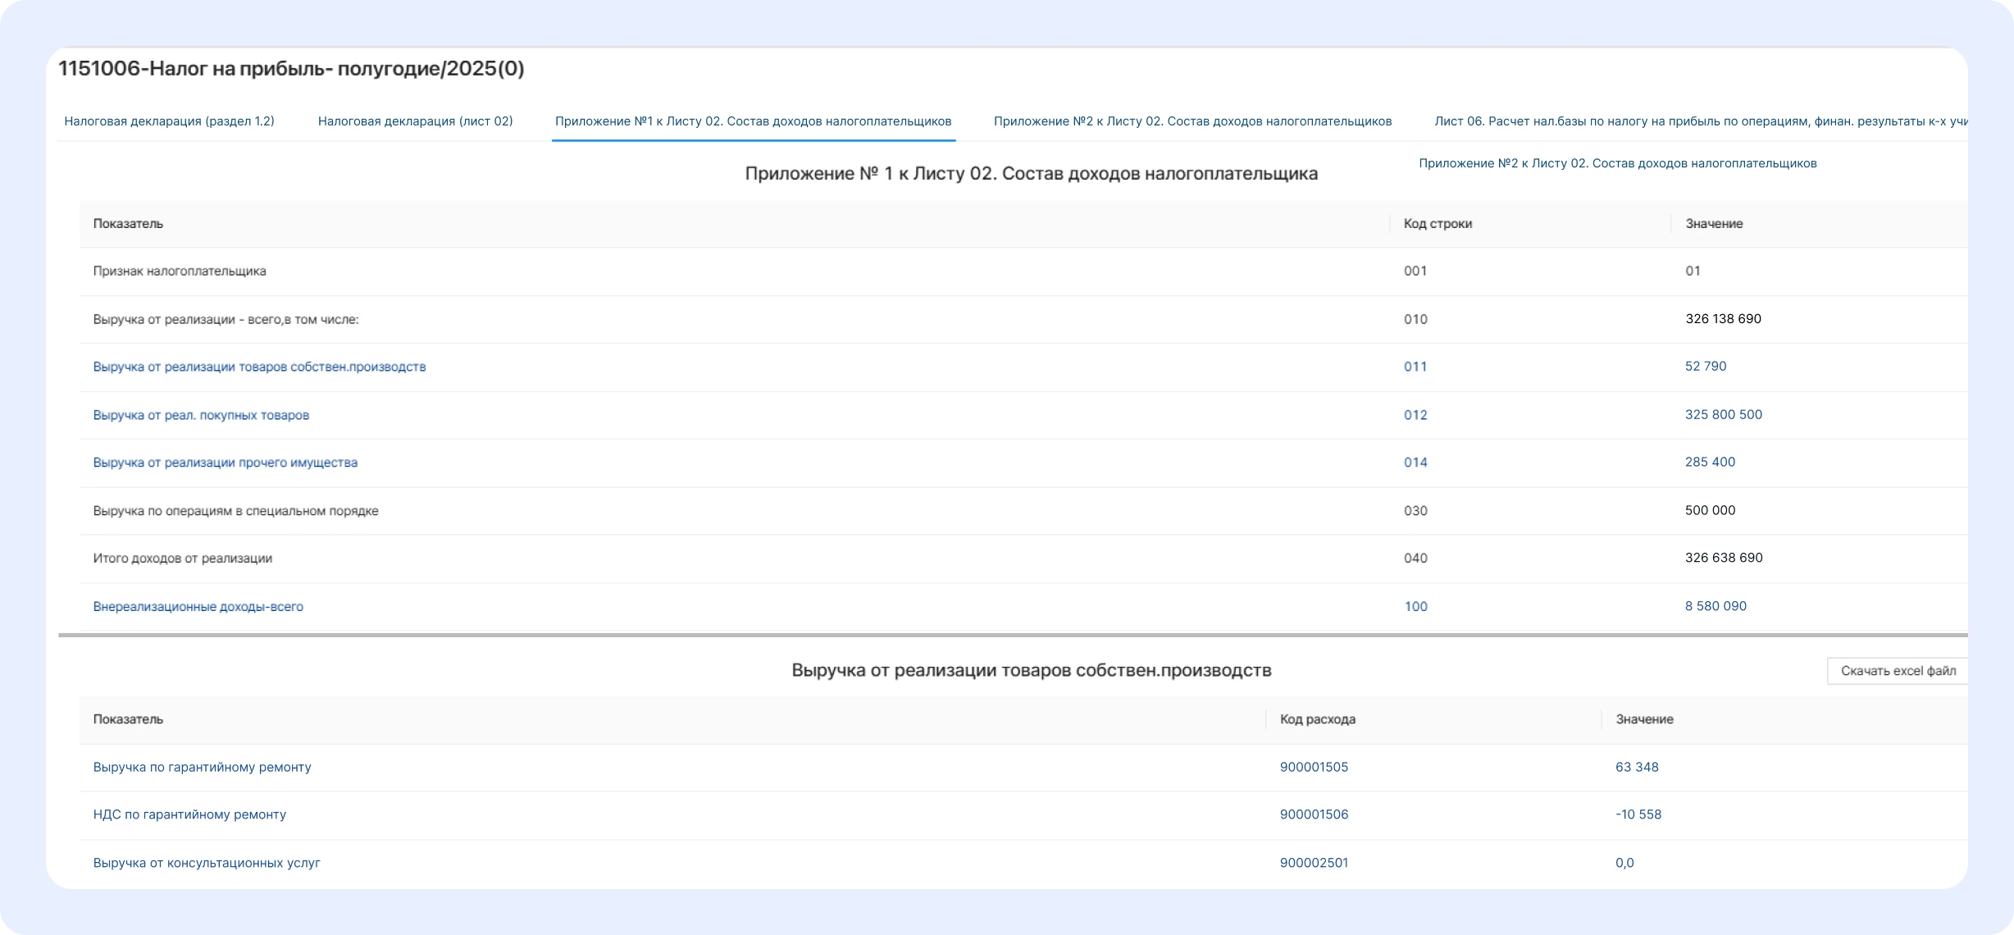
Task: Click Выручка от консультационных услуг link
Action: [x=207, y=863]
